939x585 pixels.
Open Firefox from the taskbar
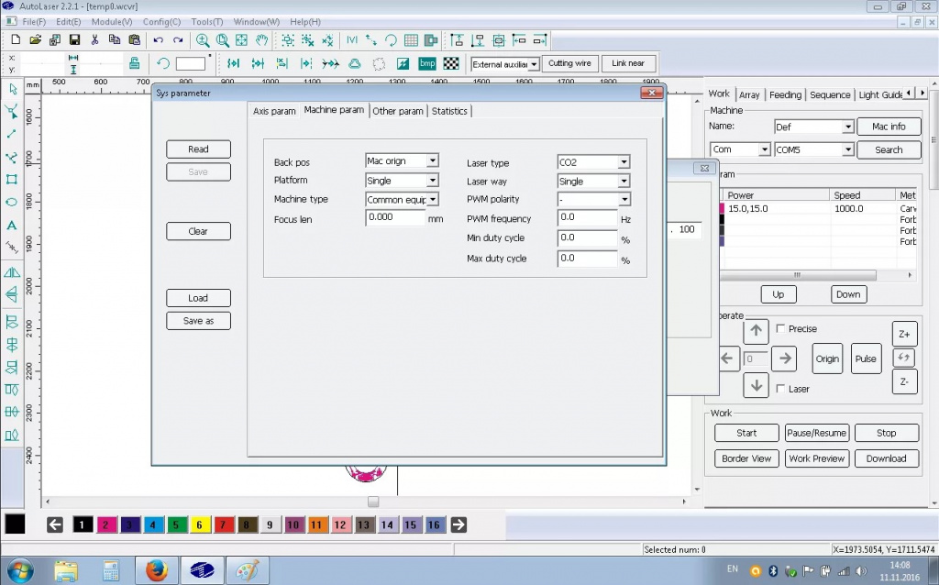(156, 569)
